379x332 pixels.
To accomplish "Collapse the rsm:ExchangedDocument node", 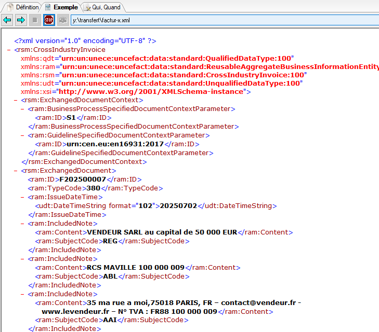I will [16, 171].
